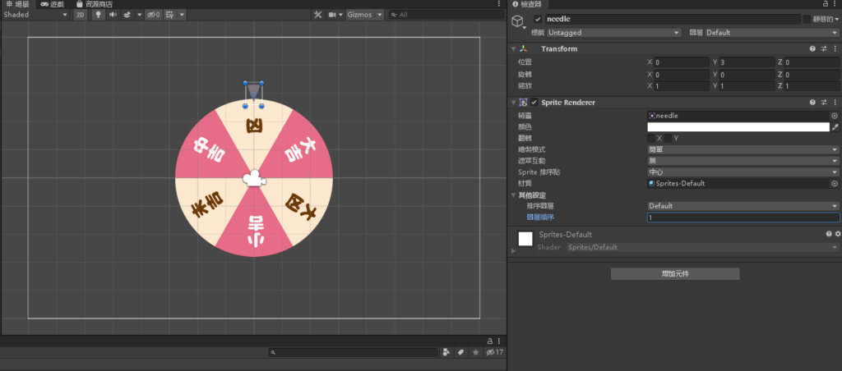Open the Untagged tag dropdown

(613, 33)
